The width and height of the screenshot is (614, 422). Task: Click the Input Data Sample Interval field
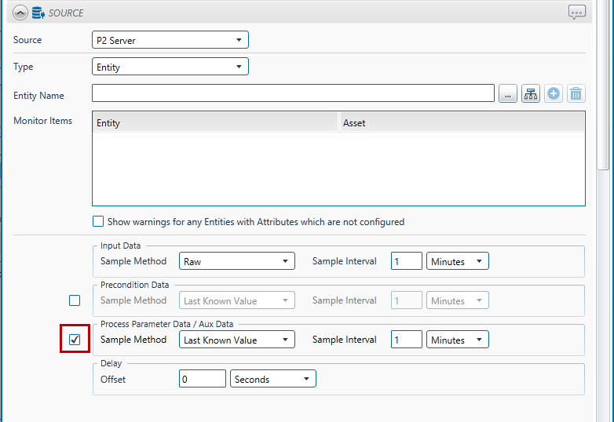pyautogui.click(x=406, y=261)
